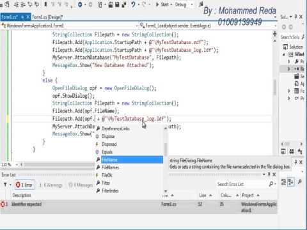307x230 pixels.
Task: Click the Property Pages wrench icon
Action: [300, 181]
